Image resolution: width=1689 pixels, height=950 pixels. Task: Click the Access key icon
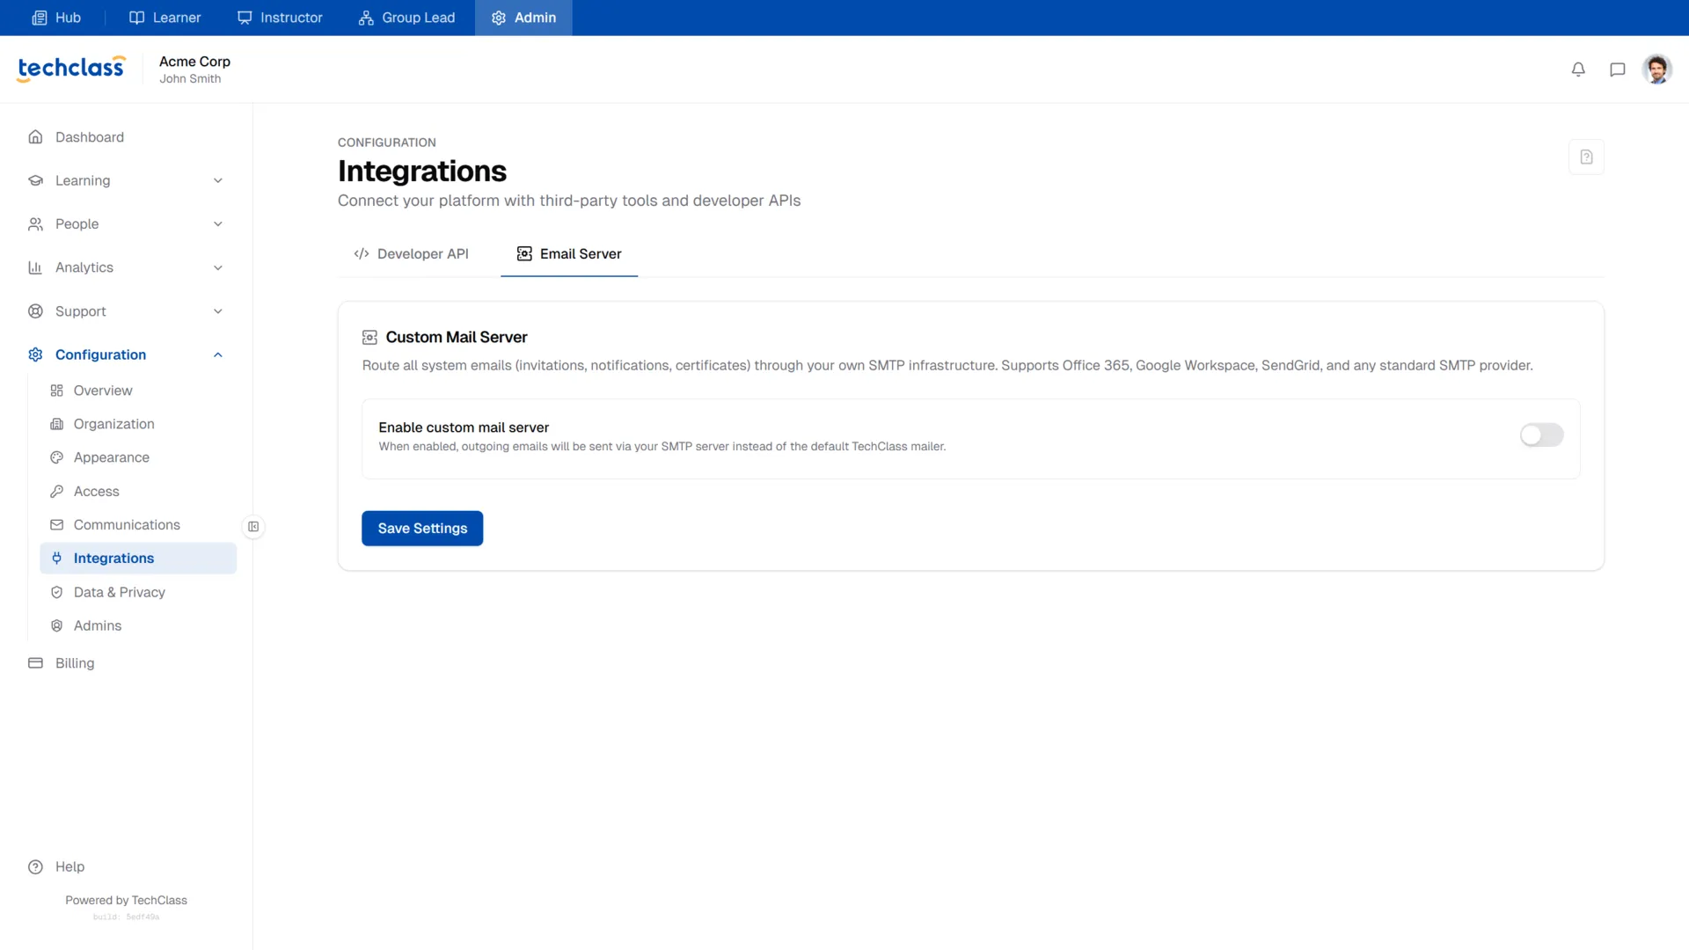(57, 492)
